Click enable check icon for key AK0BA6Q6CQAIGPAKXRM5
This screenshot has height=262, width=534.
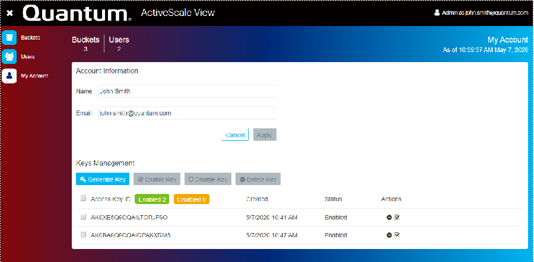[x=397, y=235]
